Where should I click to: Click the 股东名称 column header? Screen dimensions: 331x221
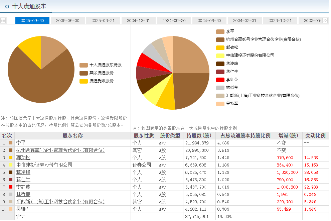[x=72, y=136]
